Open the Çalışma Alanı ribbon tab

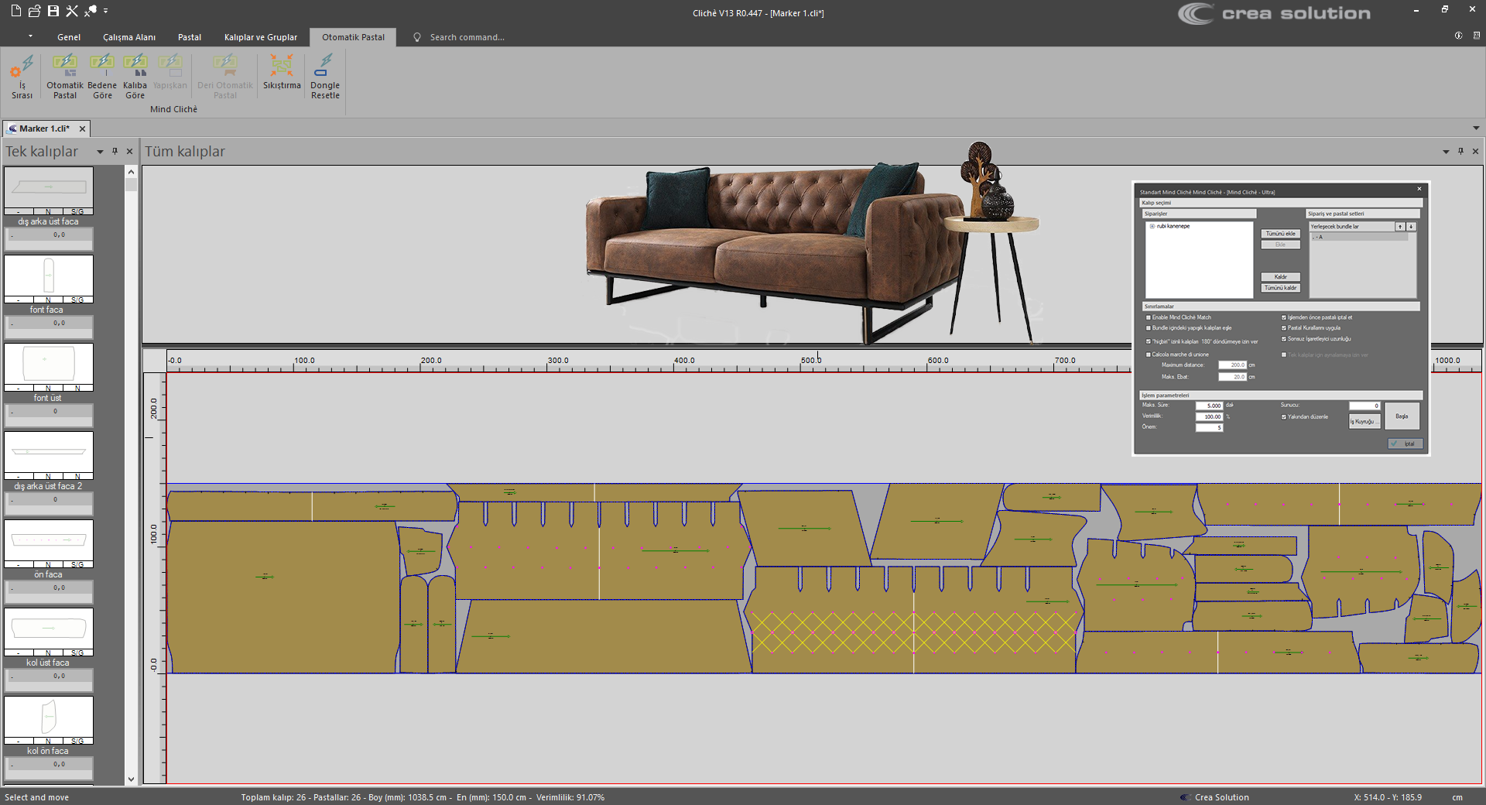[x=129, y=37]
